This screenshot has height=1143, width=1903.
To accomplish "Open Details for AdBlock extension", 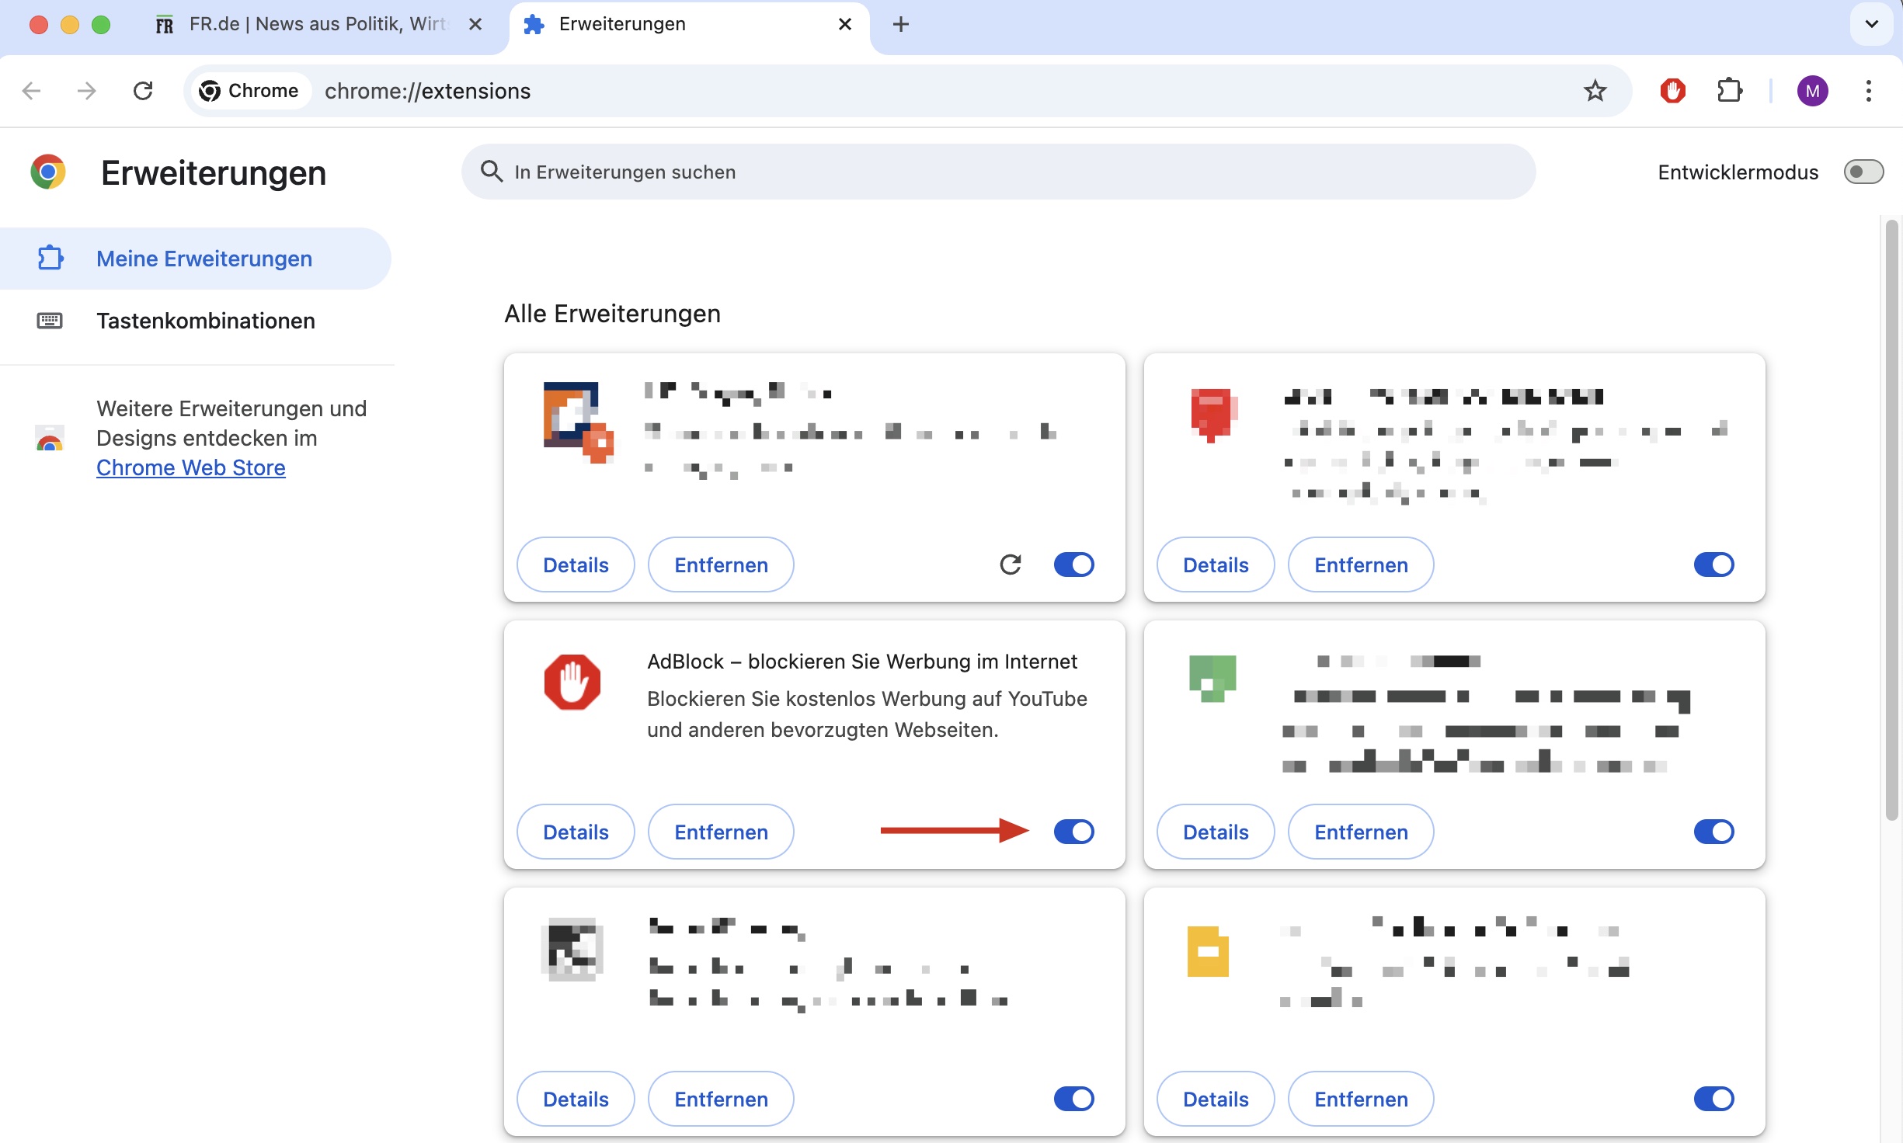I will [x=576, y=832].
